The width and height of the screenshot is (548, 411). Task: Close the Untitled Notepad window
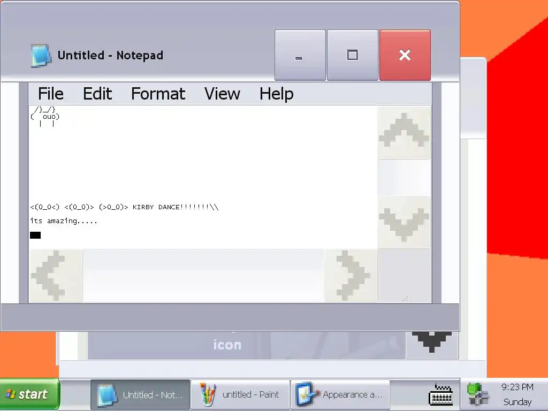(405, 55)
